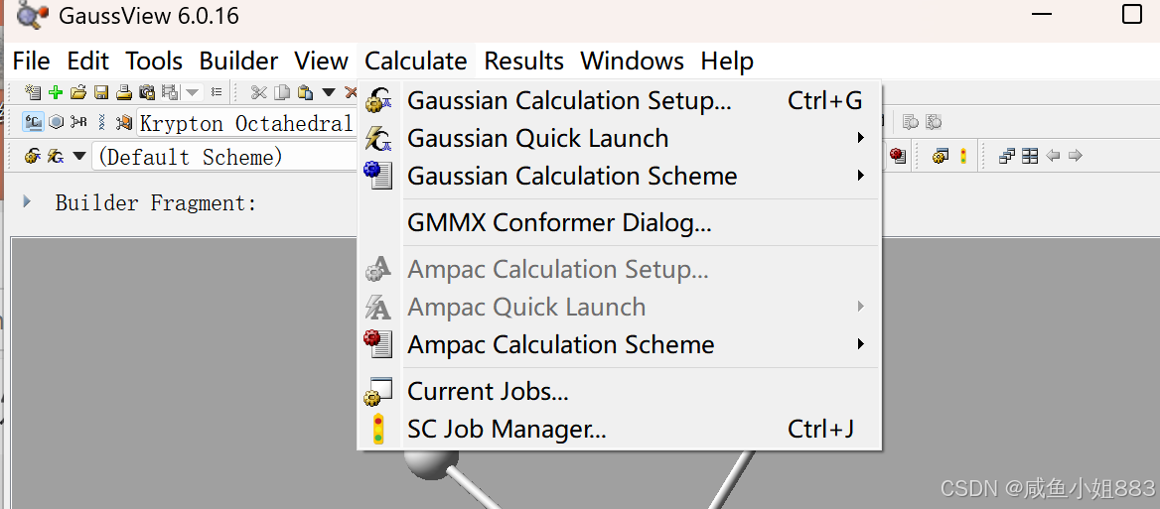Click the Save Image camera icon
Screen dimensions: 1160x509
click(x=147, y=92)
